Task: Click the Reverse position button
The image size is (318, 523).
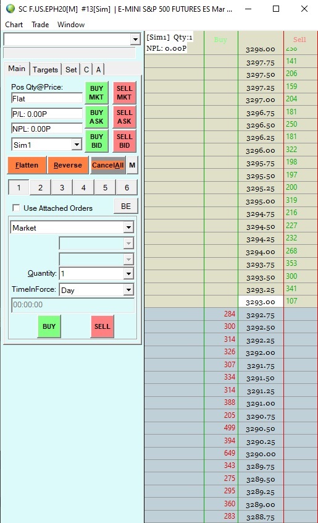Action: click(67, 165)
